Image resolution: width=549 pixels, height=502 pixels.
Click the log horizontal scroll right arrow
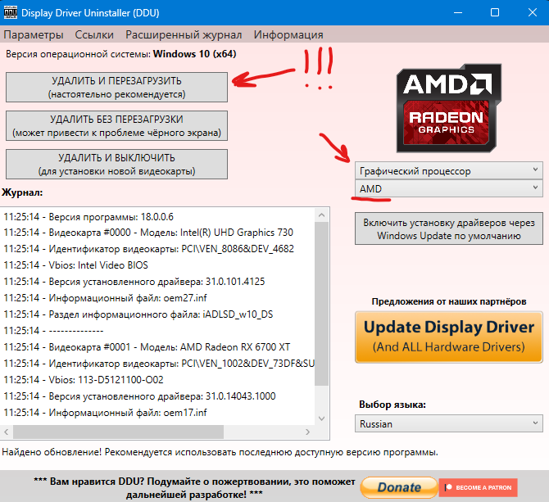pyautogui.click(x=307, y=432)
